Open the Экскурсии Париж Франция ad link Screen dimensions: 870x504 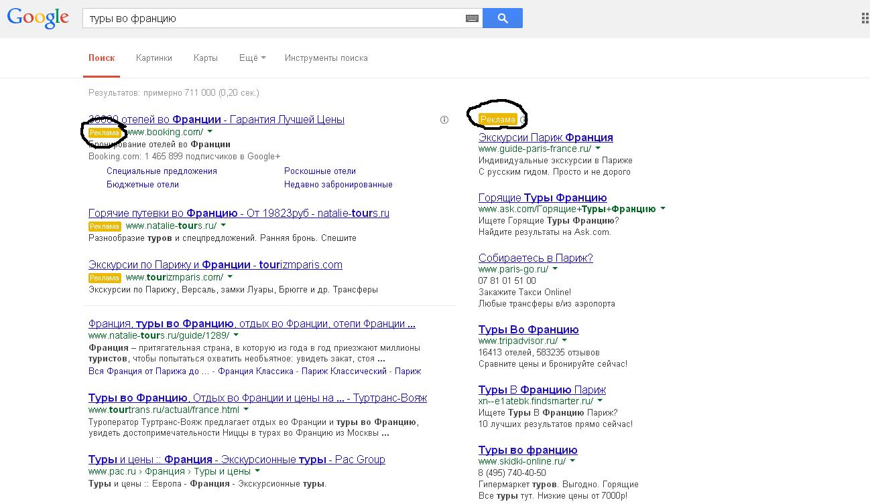pyautogui.click(x=546, y=137)
